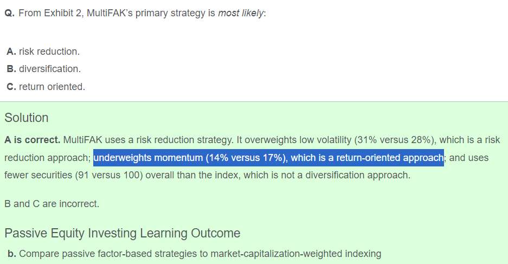Click the bold "A is correct." text

(32, 140)
